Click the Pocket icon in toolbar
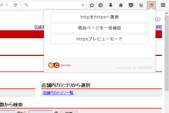The height and width of the screenshot is (113, 169). [x=131, y=5]
